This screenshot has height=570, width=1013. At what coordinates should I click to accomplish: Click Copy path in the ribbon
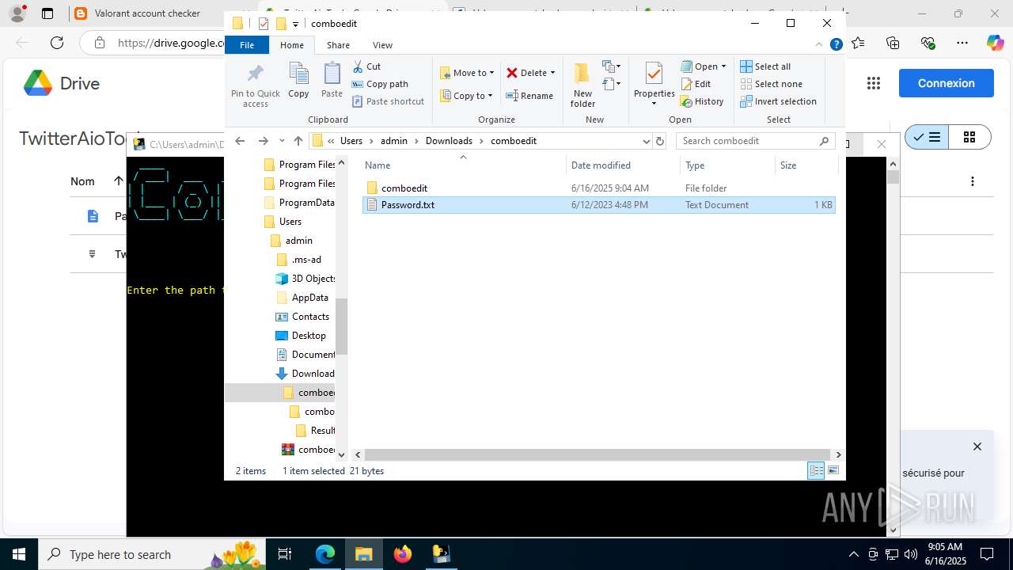[380, 84]
